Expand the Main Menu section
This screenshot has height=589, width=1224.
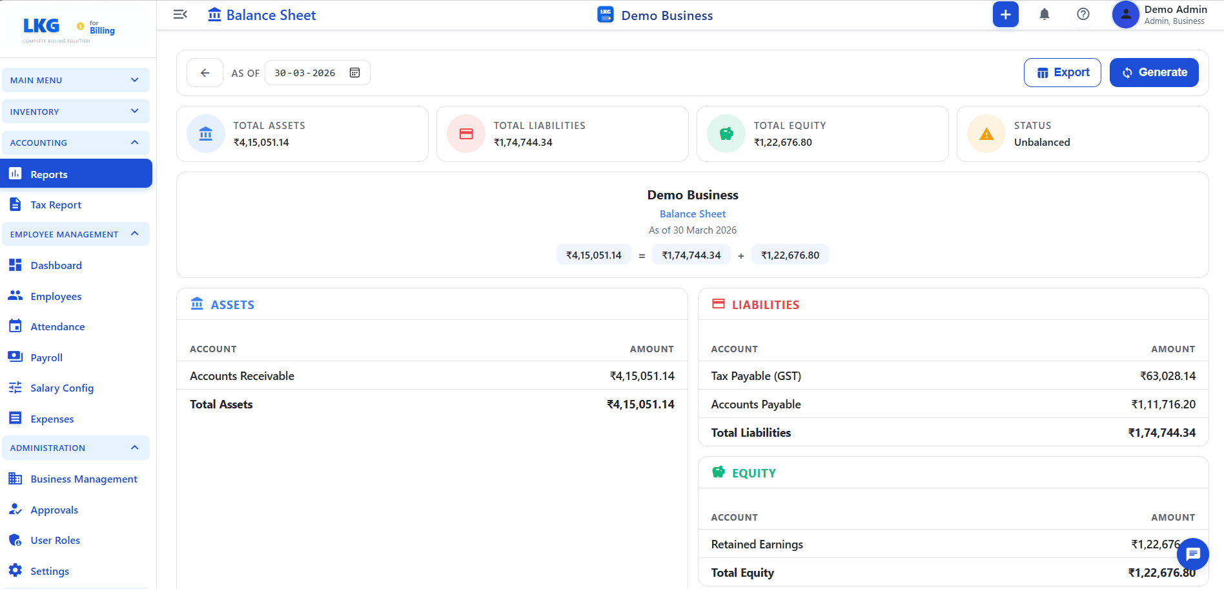(76, 80)
